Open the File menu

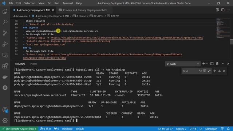click(11, 3)
